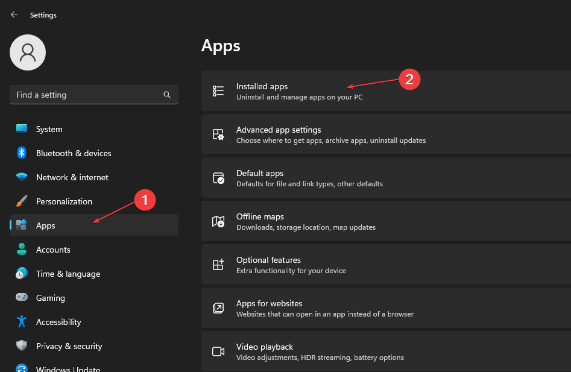
Task: Click the Bluetooth icon in sidebar
Action: tap(22, 153)
